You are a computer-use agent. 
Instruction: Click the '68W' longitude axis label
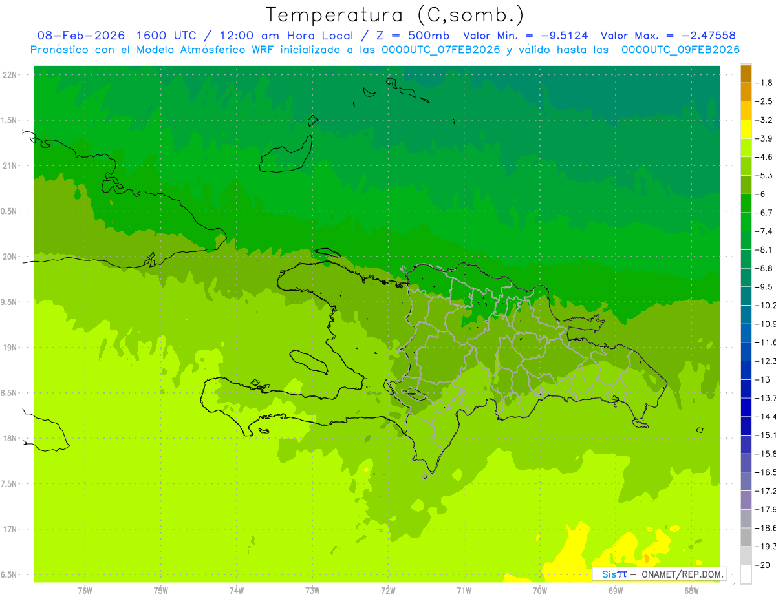point(691,591)
